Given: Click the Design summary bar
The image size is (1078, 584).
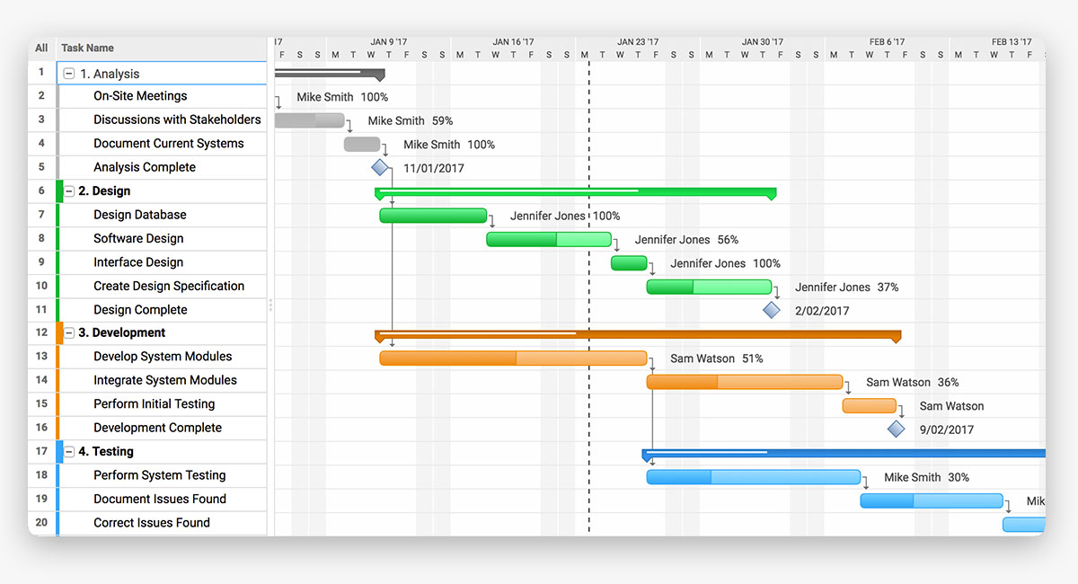Looking at the screenshot, I should 575,191.
